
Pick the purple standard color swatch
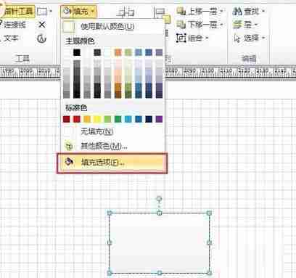coord(159,119)
